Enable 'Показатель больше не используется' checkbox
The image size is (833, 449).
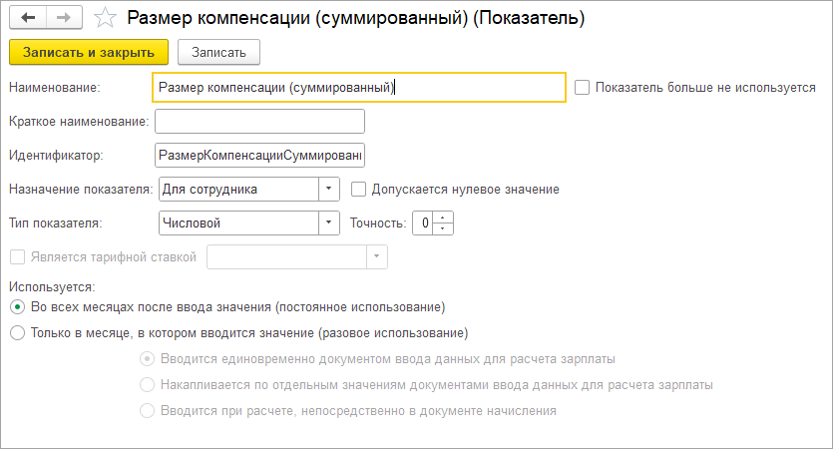(x=583, y=88)
